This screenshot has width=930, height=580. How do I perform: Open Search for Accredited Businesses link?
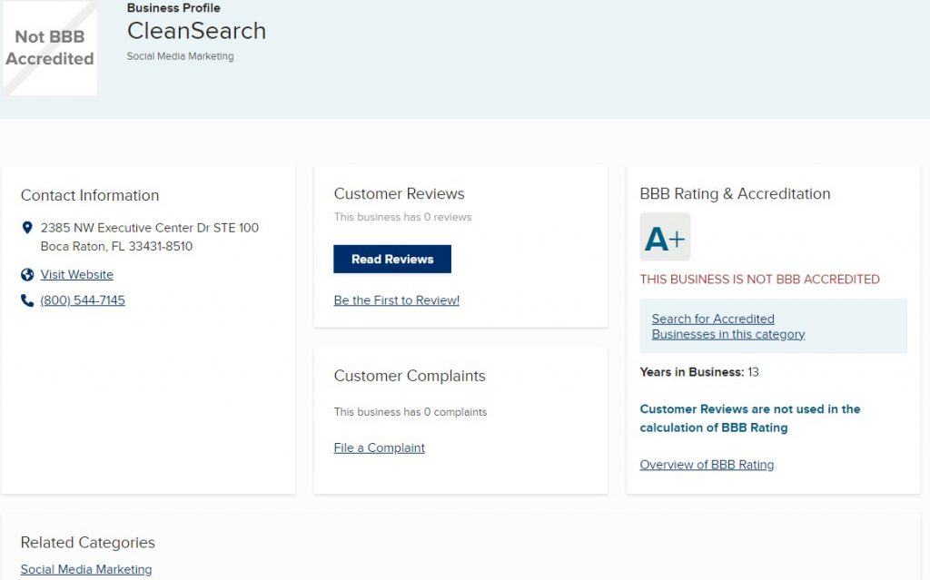pyautogui.click(x=727, y=327)
